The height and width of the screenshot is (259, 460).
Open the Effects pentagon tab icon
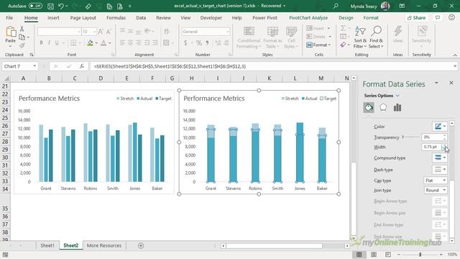[383, 107]
